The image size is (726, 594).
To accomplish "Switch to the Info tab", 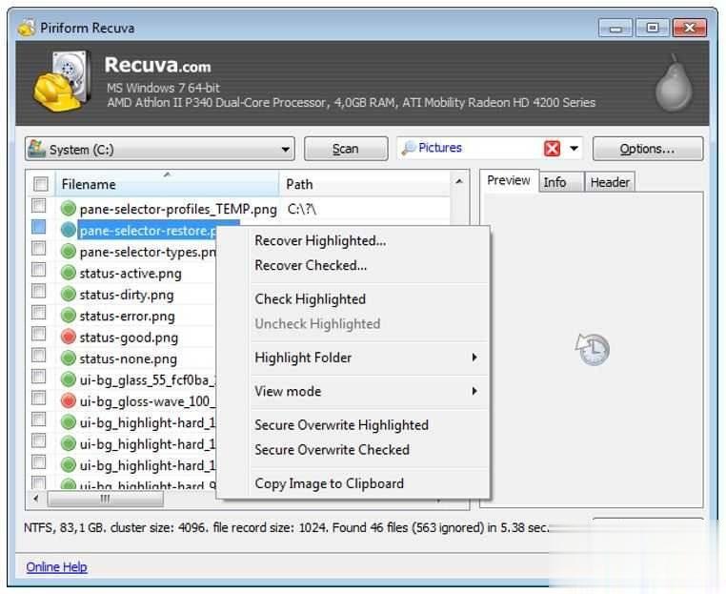I will (561, 182).
